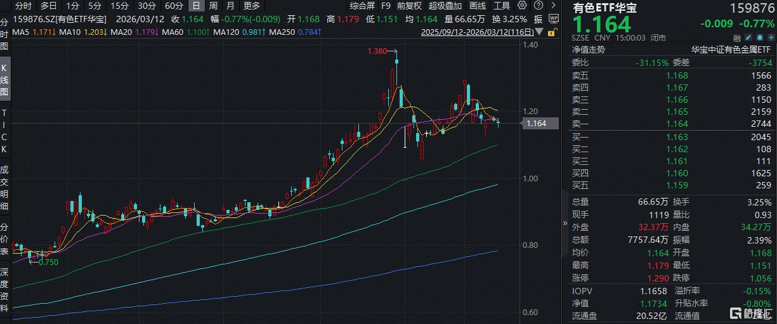Viewport: 777px width, 324px height.
Task: Open 画线 drawing tools
Action: click(477, 6)
